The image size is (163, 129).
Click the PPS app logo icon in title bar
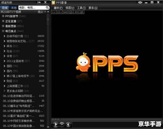tap(53, 2)
